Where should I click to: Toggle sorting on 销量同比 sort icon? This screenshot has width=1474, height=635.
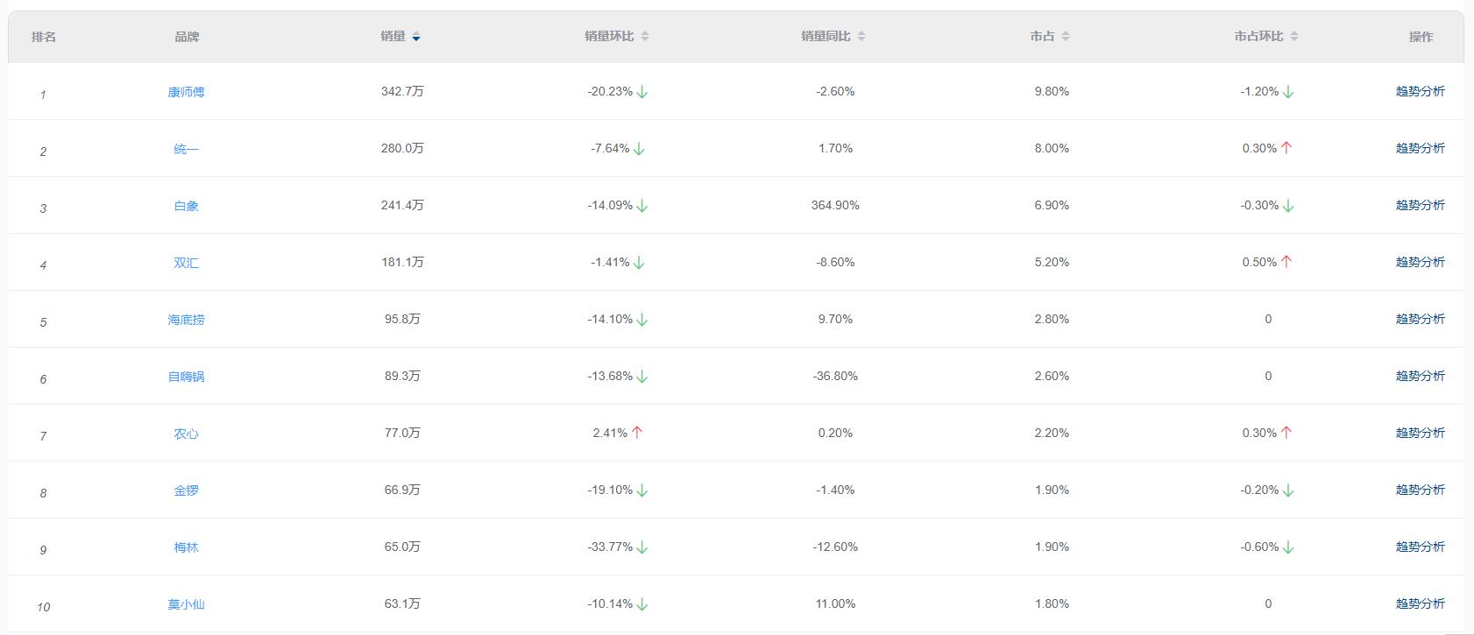pos(861,37)
